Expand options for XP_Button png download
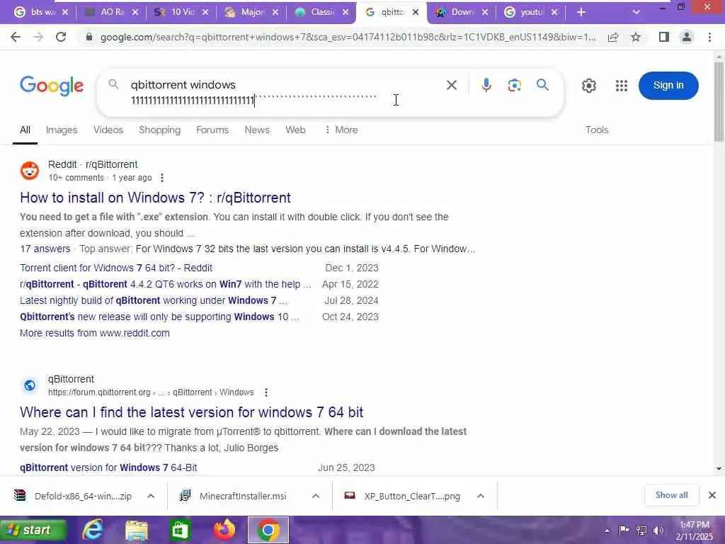The image size is (725, 544). point(481,496)
